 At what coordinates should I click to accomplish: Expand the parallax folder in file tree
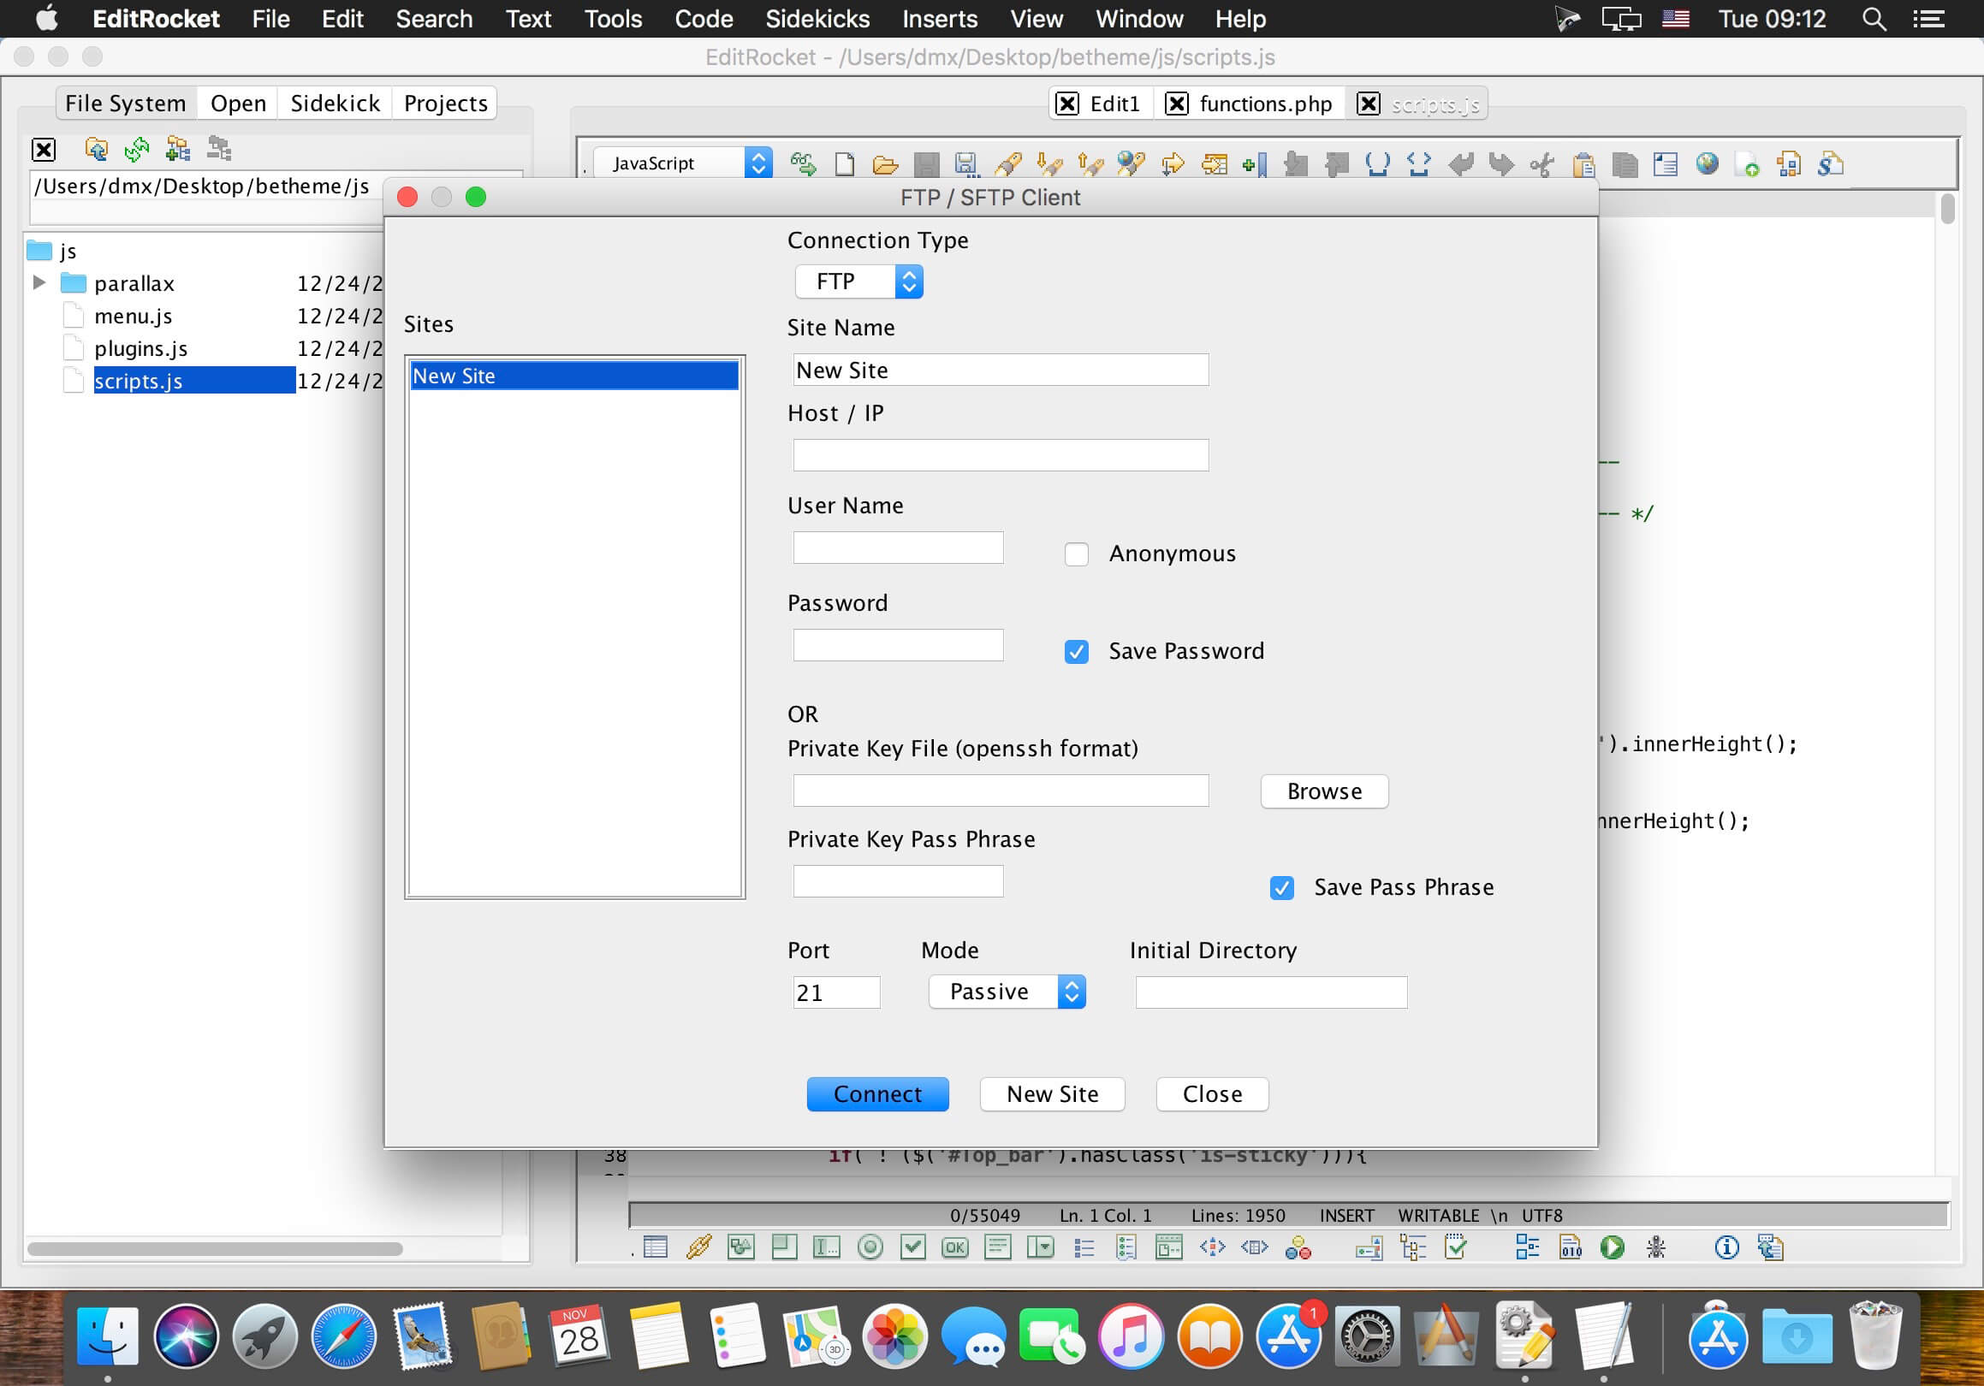(x=38, y=282)
